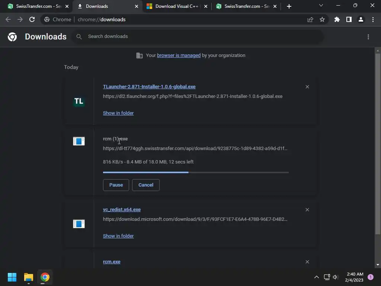The width and height of the screenshot is (381, 286).
Task: Focus the Search downloads field
Action: coord(198,36)
